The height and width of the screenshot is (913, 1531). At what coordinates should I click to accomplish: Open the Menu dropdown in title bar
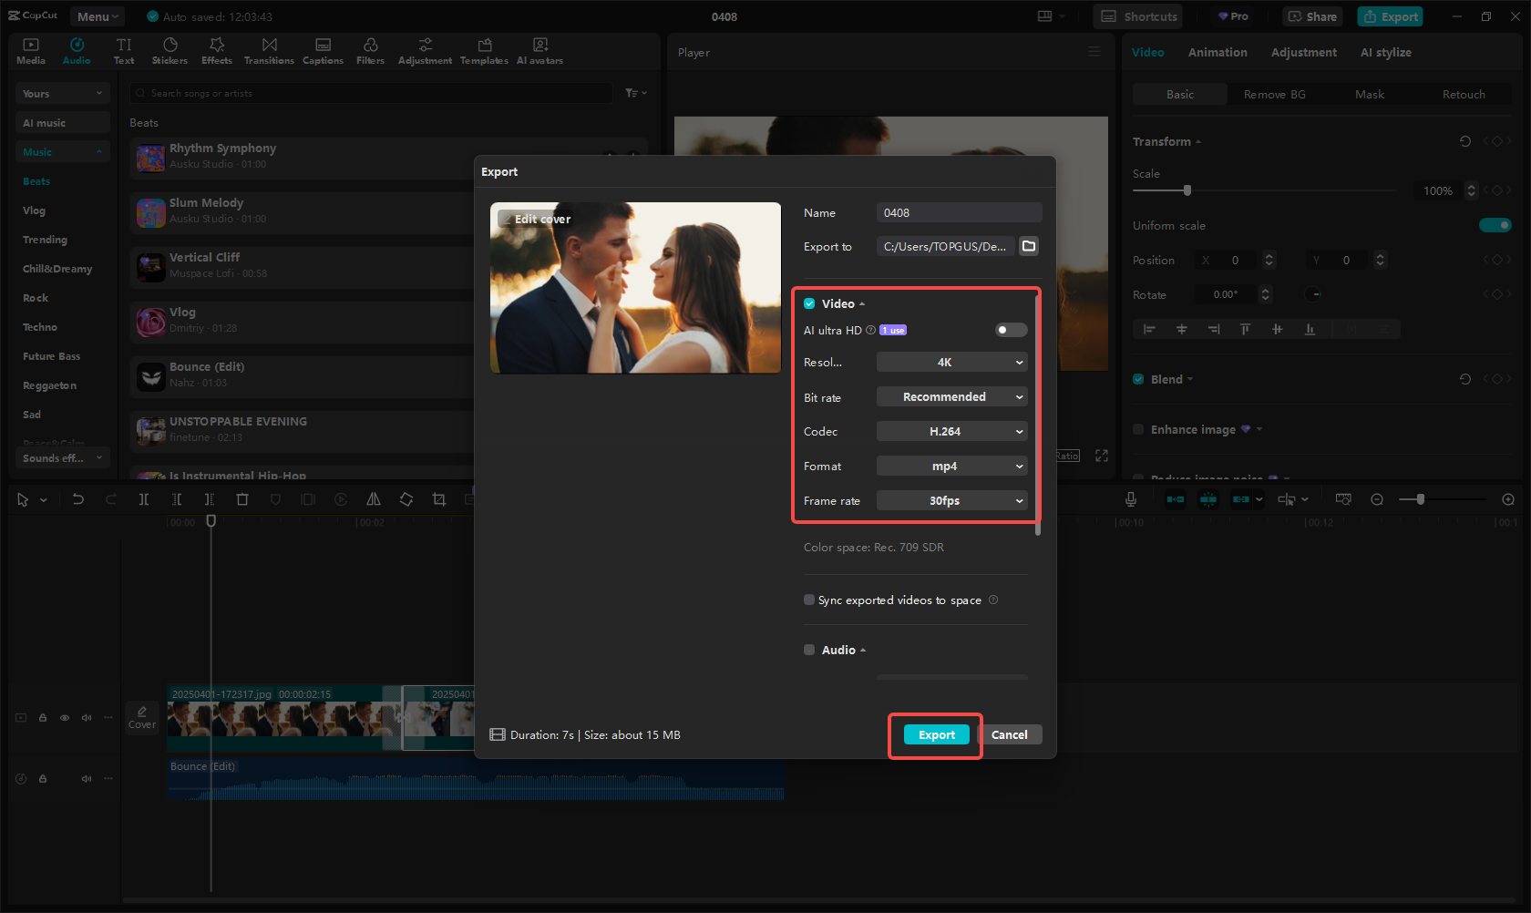tap(98, 16)
